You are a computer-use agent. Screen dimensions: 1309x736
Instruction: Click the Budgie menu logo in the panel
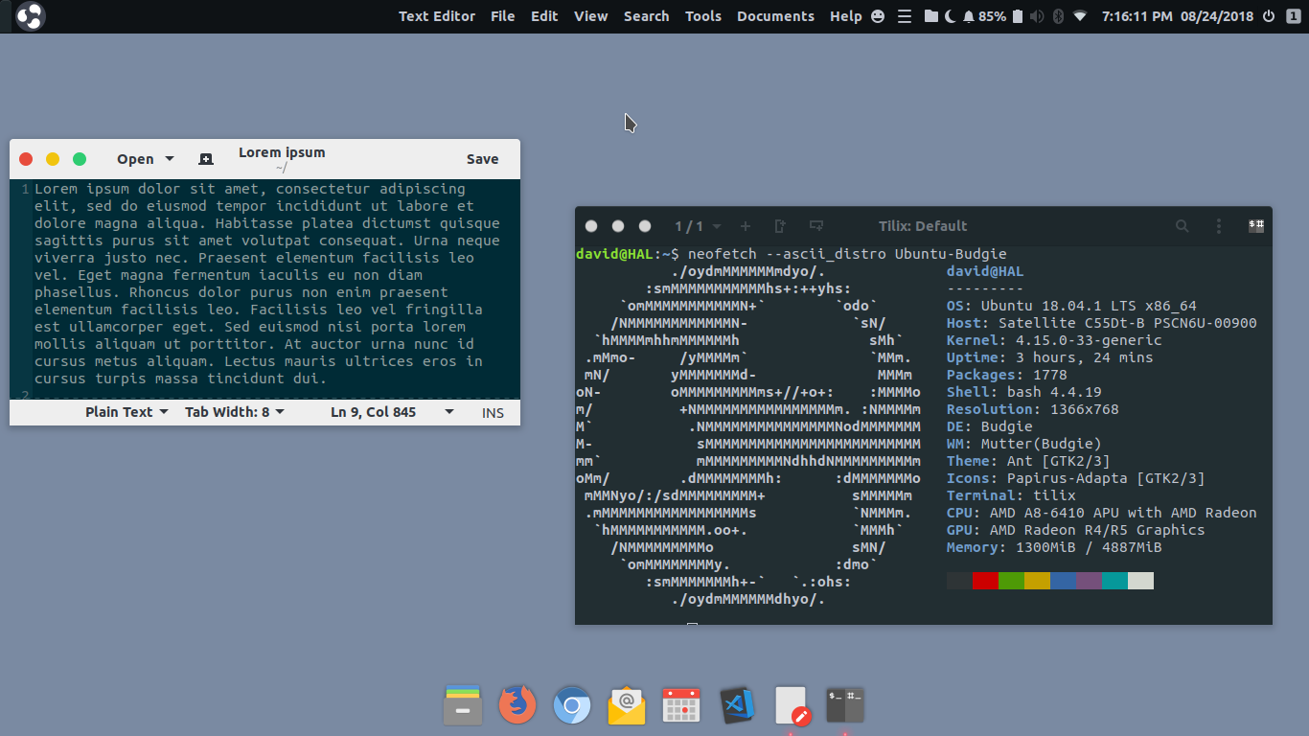[x=30, y=16]
